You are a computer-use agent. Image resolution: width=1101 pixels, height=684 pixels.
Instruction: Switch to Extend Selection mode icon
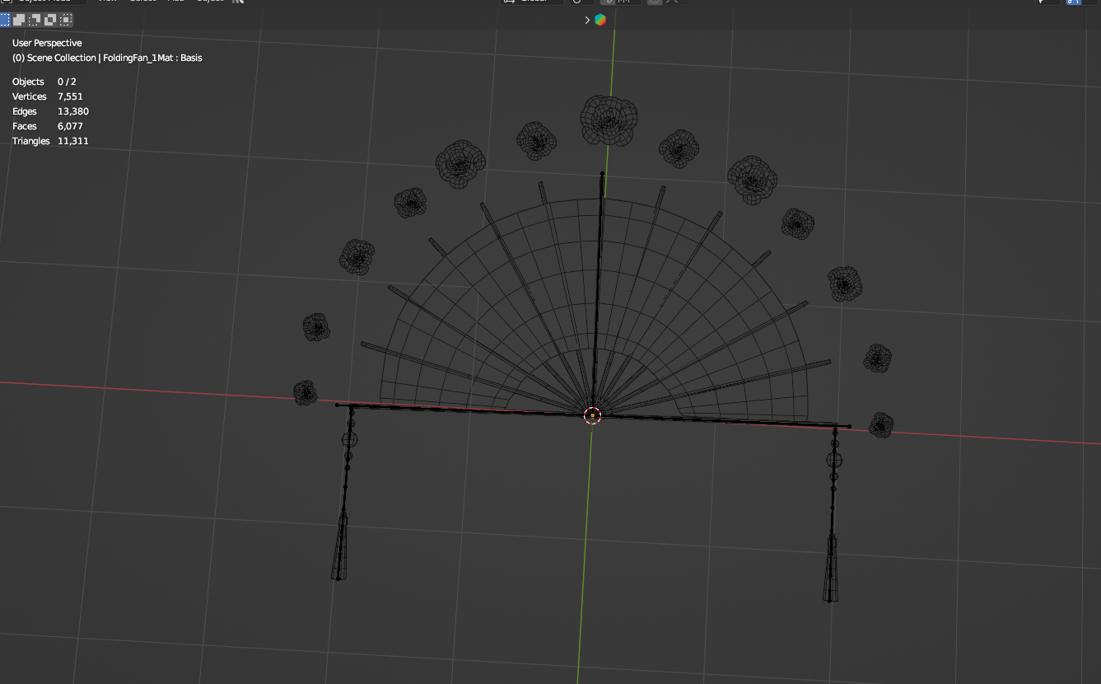pyautogui.click(x=20, y=19)
